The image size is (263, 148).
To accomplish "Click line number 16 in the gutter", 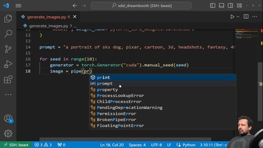I will pyautogui.click(x=28, y=59).
